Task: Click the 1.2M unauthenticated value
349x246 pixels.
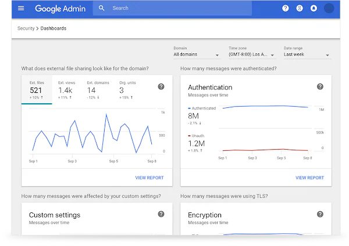Action: click(197, 143)
